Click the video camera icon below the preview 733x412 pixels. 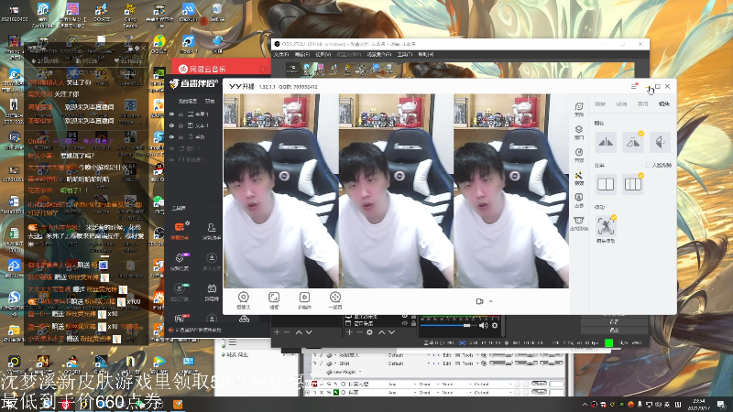click(x=479, y=301)
